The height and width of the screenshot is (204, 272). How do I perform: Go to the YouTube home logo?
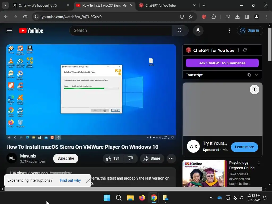pos(31,31)
